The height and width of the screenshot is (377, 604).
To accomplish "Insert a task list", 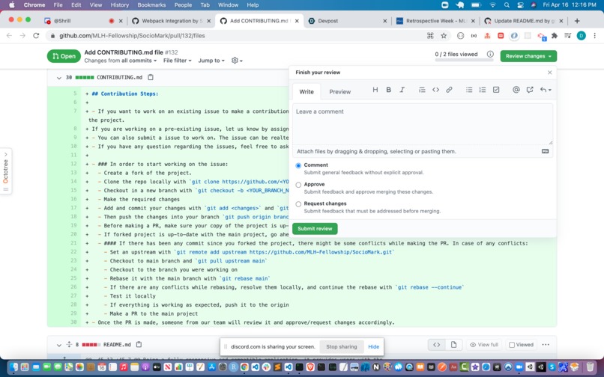I will (x=496, y=90).
